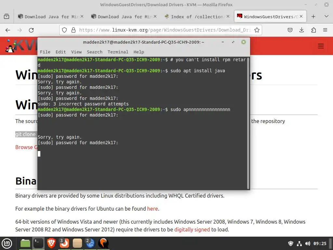Open the tan file manager panel icon
This screenshot has width=333, height=250.
click(77, 243)
